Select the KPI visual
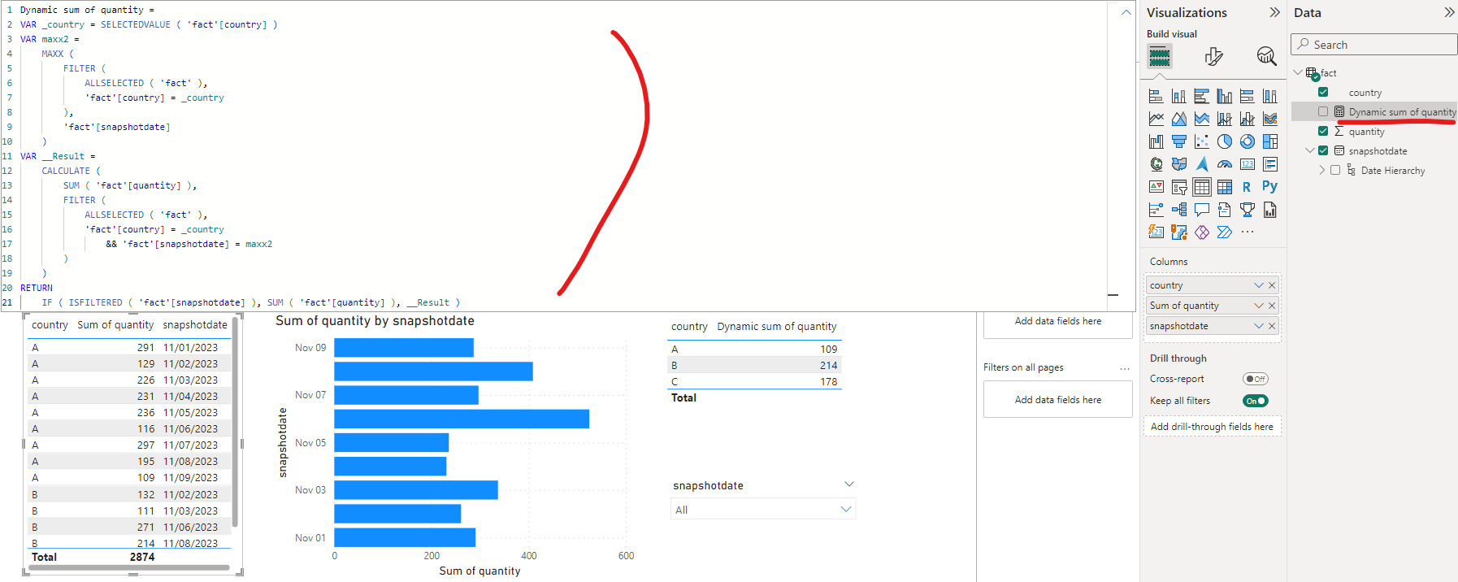1458x582 pixels. [1156, 187]
